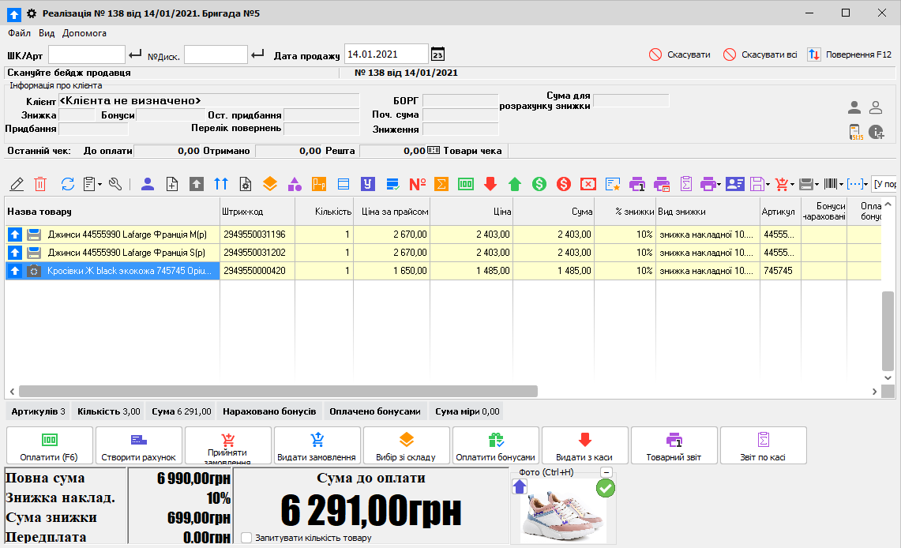901x548 pixels.
Task: Click the red trash delete icon
Action: [x=40, y=184]
